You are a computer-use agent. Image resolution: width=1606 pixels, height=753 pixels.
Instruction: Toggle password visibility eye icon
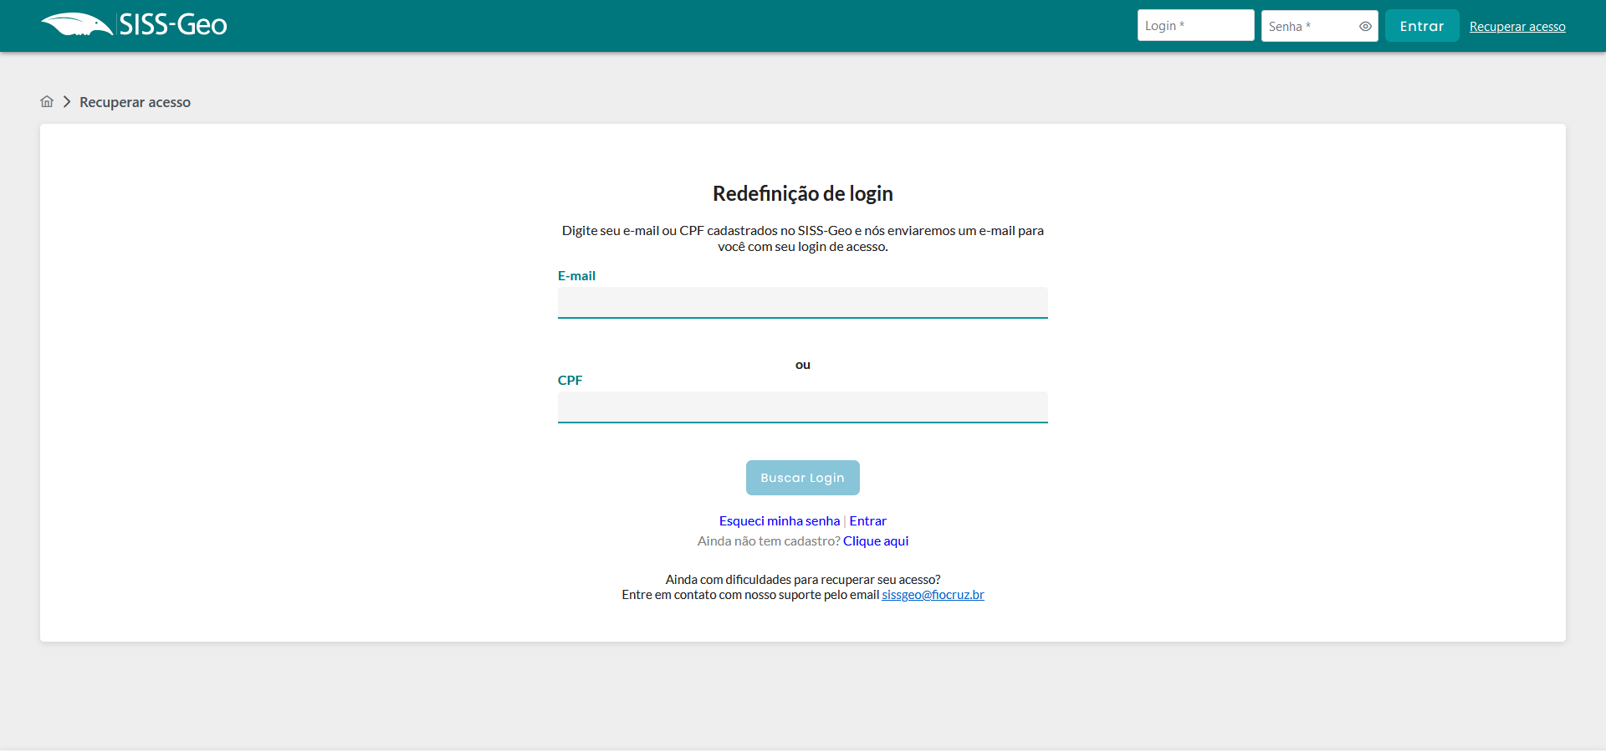coord(1365,26)
